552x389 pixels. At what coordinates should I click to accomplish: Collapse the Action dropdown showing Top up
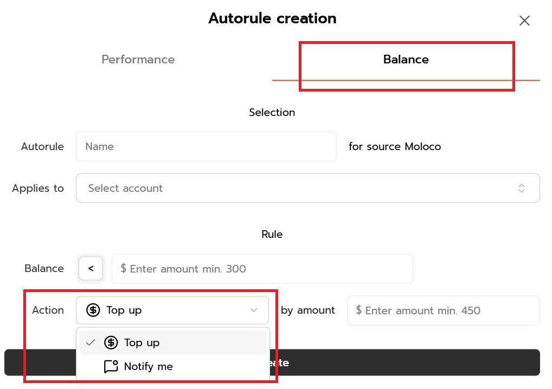172,310
